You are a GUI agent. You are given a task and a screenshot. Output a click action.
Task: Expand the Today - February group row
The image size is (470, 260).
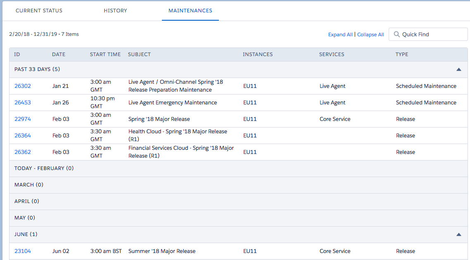pyautogui.click(x=238, y=168)
